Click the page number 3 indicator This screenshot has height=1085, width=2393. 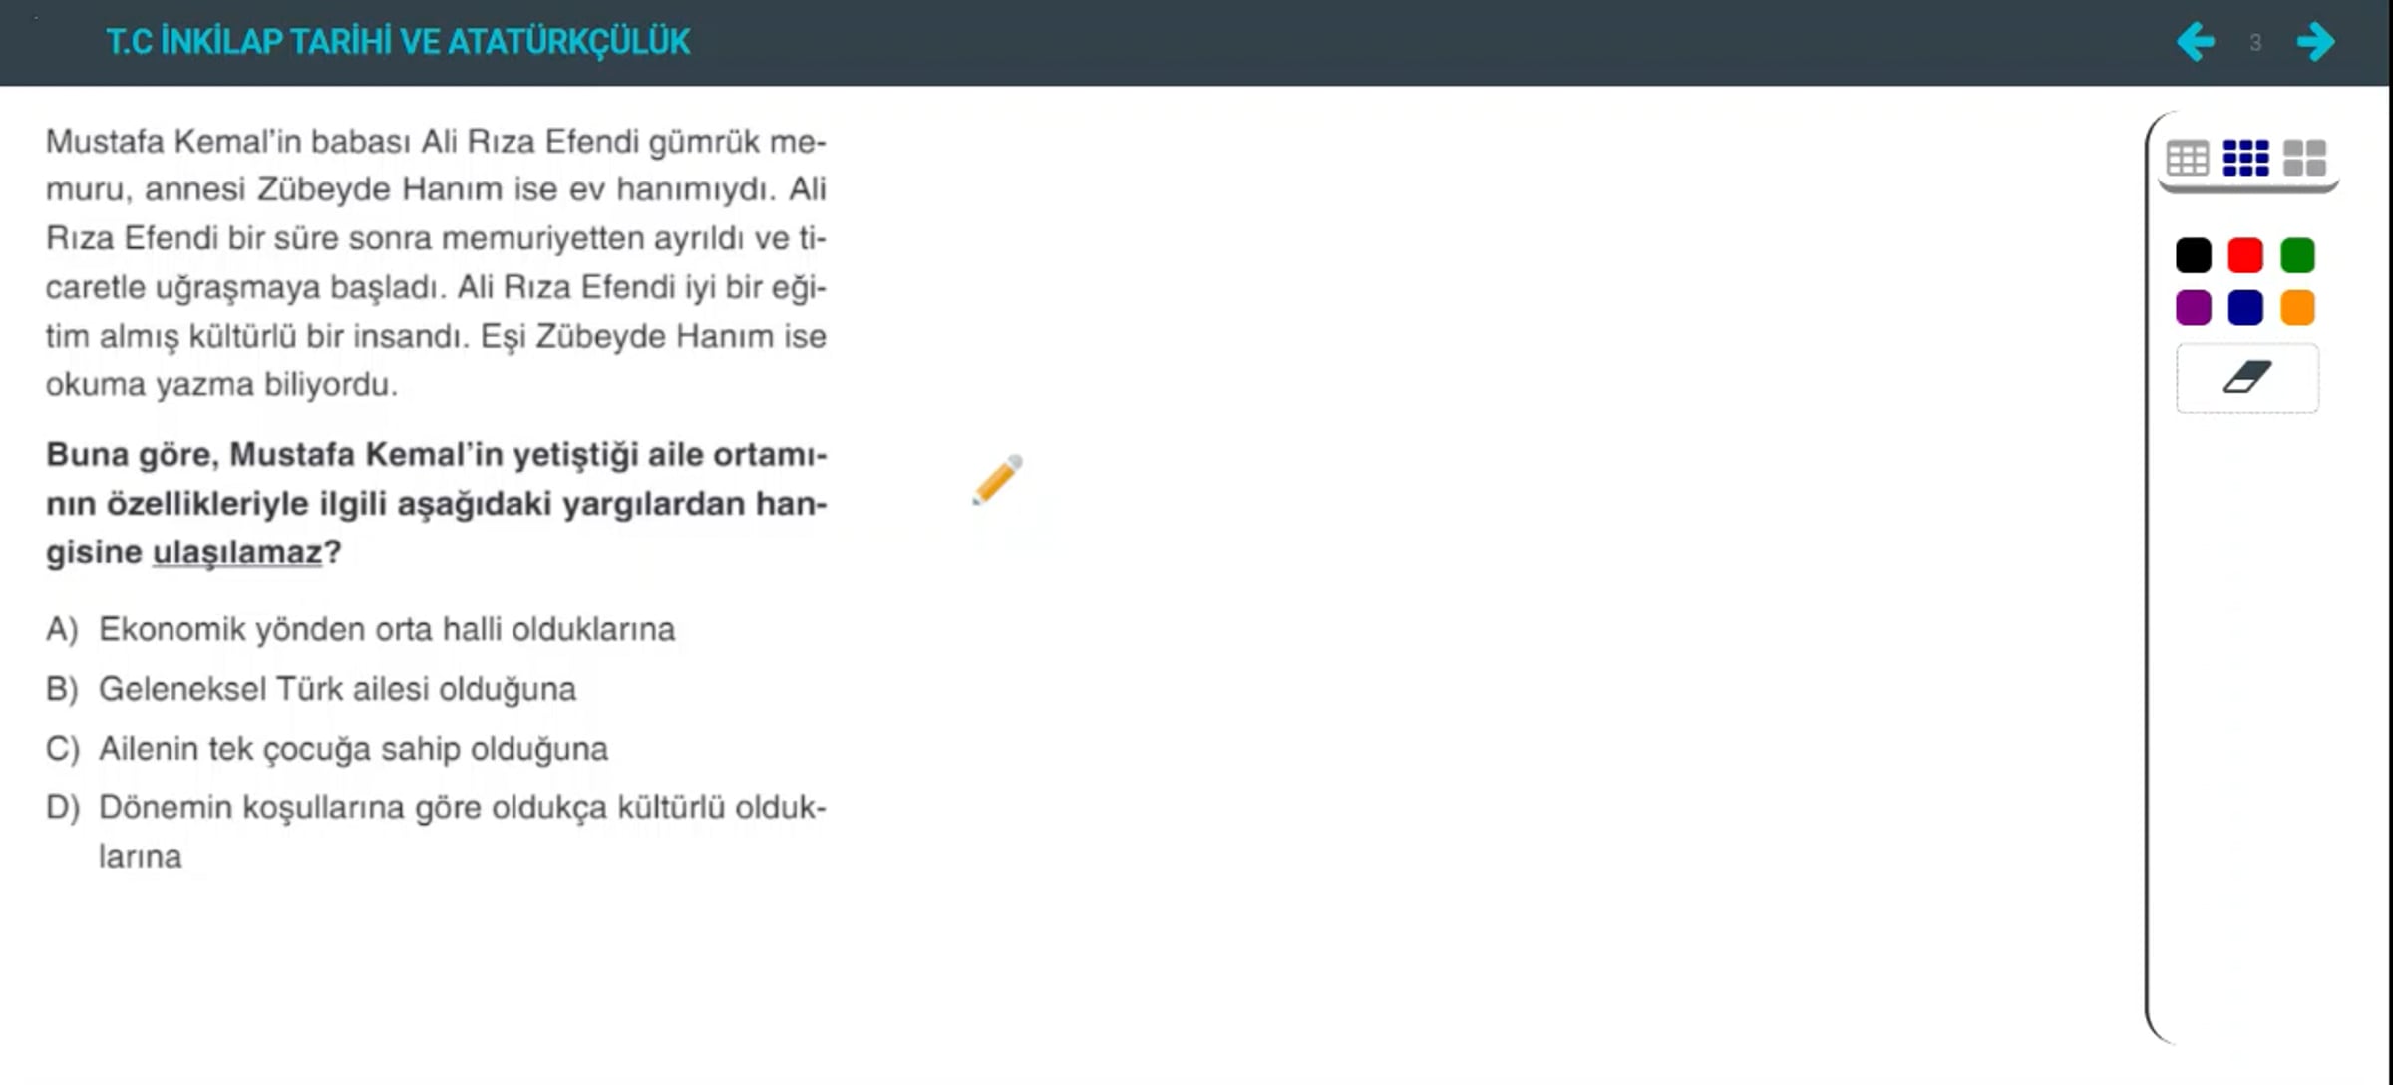(x=2255, y=43)
